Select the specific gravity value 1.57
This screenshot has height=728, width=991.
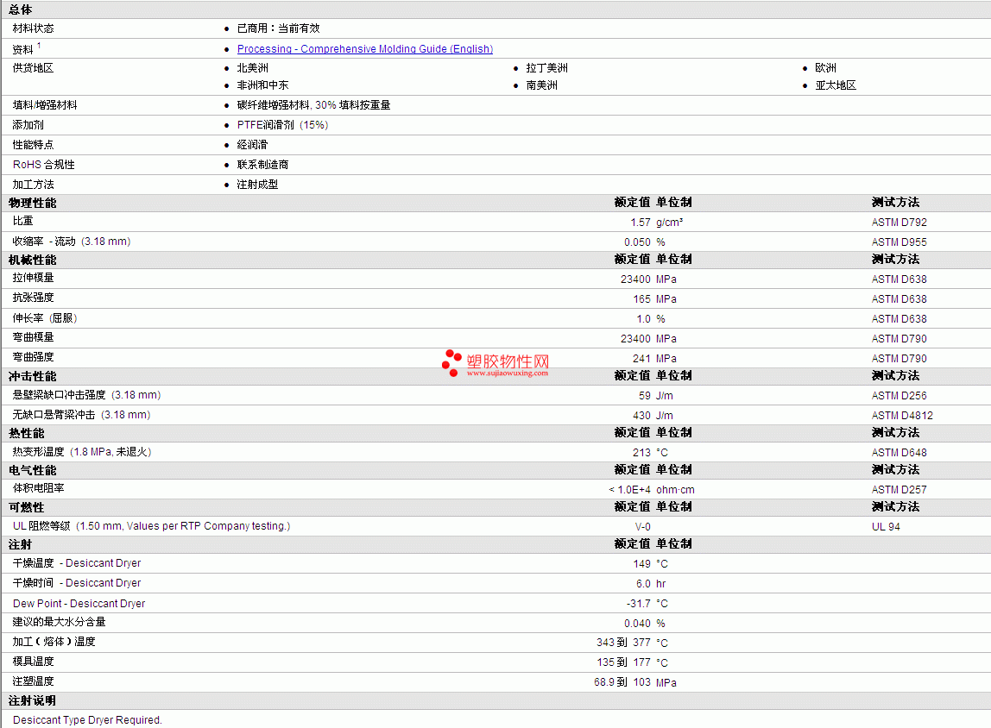tap(641, 223)
